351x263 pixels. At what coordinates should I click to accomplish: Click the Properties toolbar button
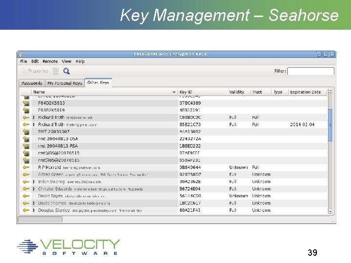[35, 71]
